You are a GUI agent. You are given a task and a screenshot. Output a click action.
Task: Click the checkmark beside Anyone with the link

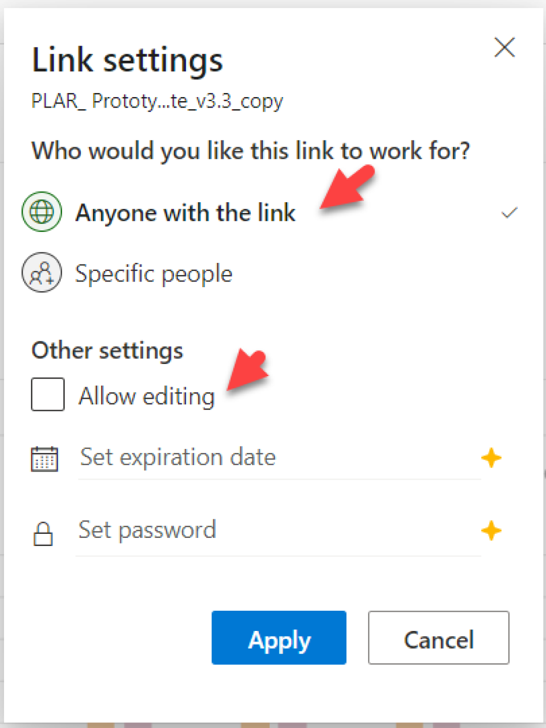pos(510,212)
